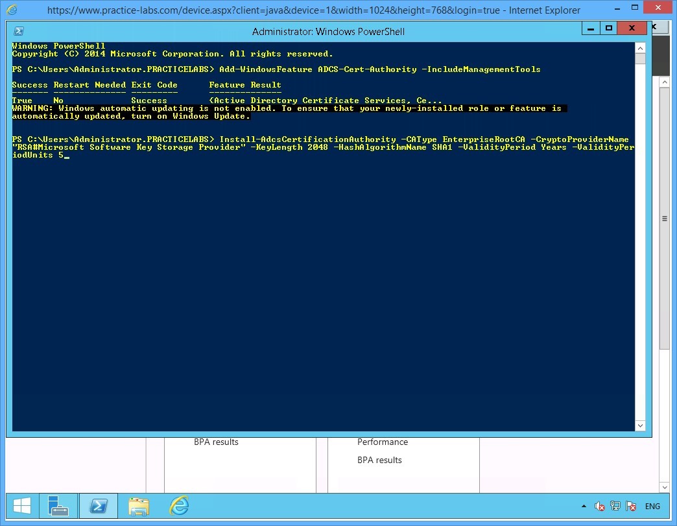Open the Performance link in Server Manager

point(383,442)
